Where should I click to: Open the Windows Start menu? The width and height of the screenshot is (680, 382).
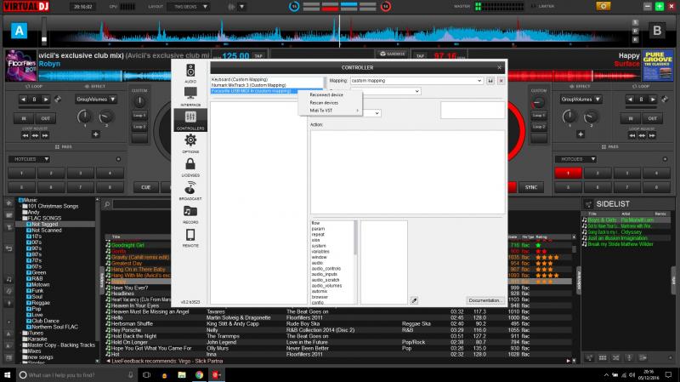[x=8, y=374]
